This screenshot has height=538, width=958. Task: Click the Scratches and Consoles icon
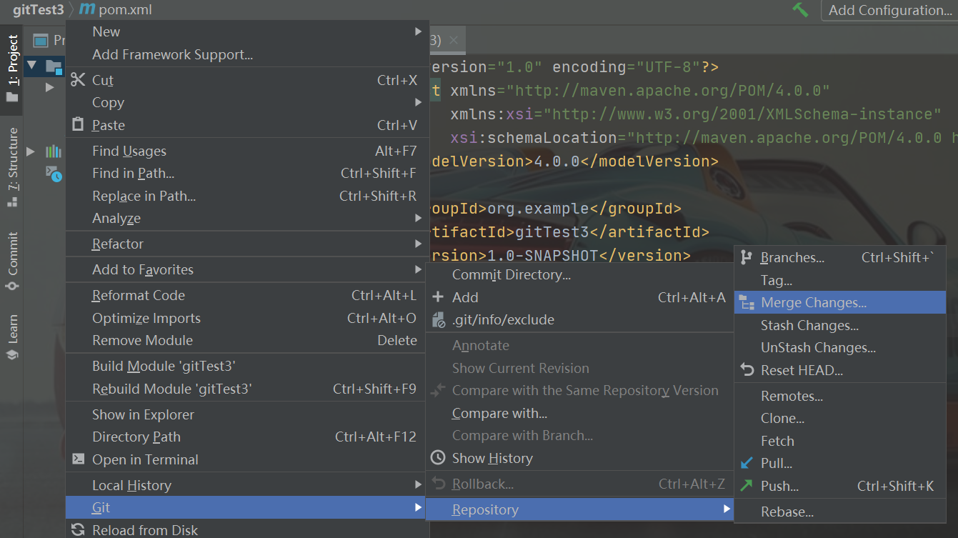(54, 173)
